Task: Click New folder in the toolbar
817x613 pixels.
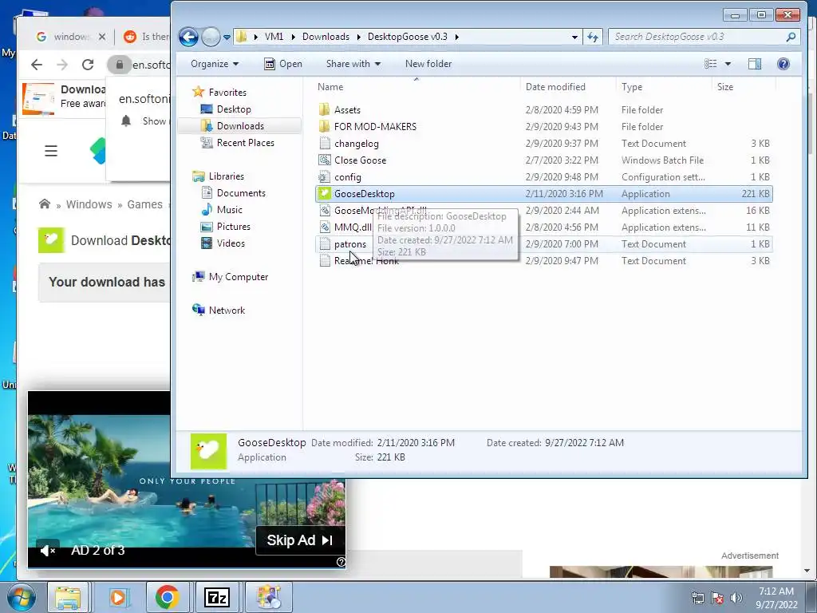Action: point(428,64)
